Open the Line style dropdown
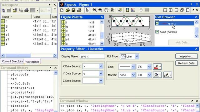200x112 pixels. [x=133, y=67]
